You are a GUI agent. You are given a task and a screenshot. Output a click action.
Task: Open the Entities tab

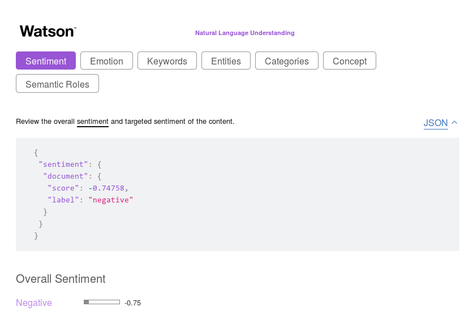pos(226,61)
